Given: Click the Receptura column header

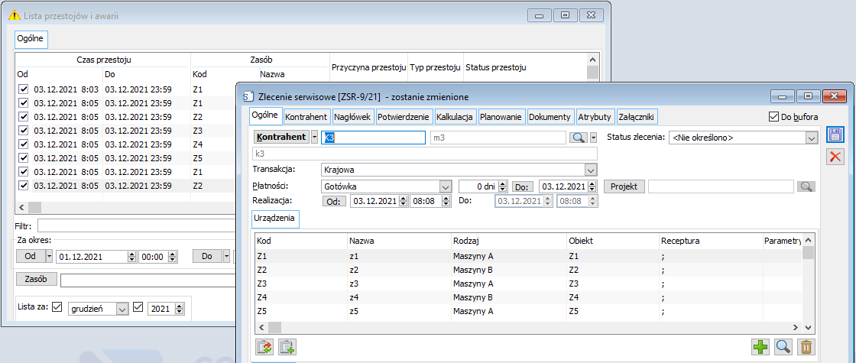Looking at the screenshot, I should (x=710, y=241).
